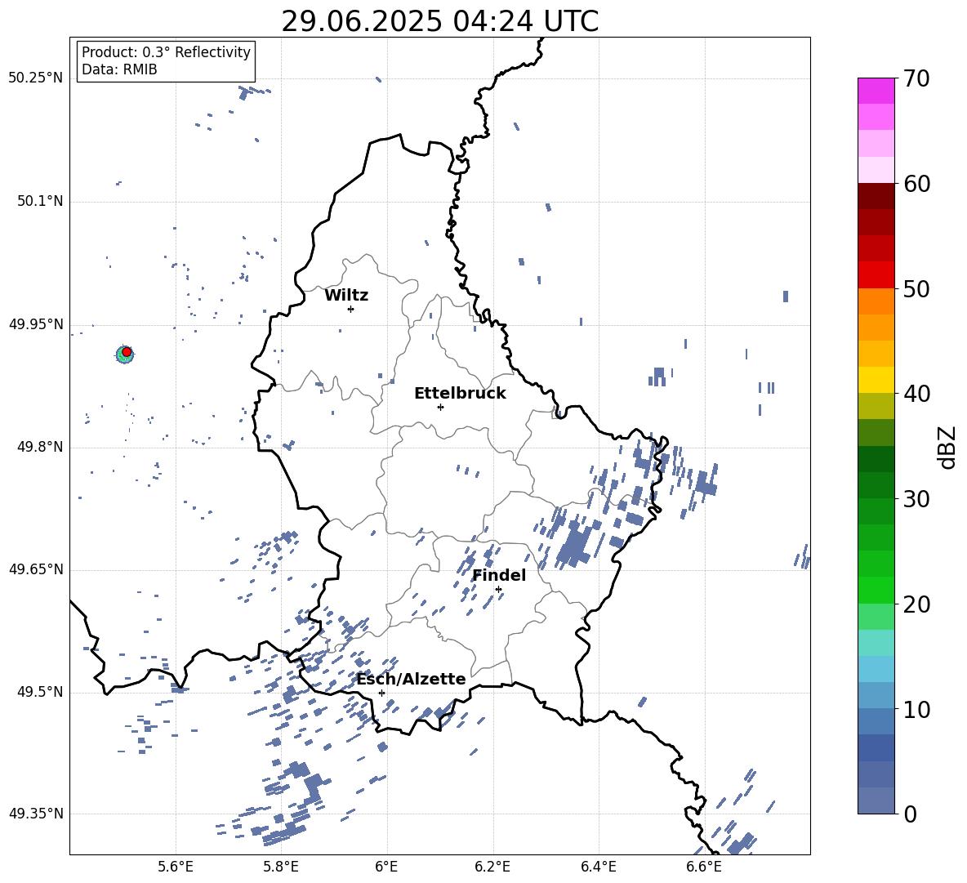Click the 6.6°E longitude label
967x883 pixels.
704,867
